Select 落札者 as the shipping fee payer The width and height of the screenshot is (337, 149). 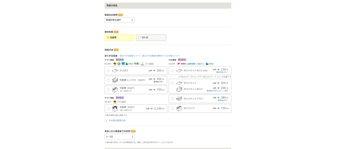tap(151, 37)
